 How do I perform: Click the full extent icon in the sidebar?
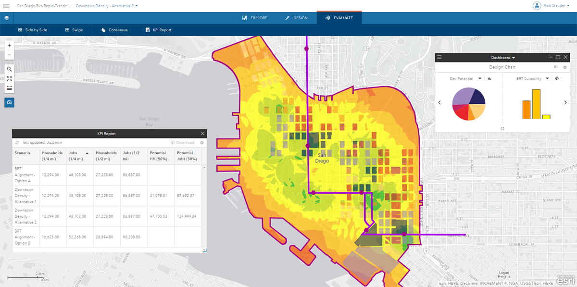pyautogui.click(x=9, y=78)
